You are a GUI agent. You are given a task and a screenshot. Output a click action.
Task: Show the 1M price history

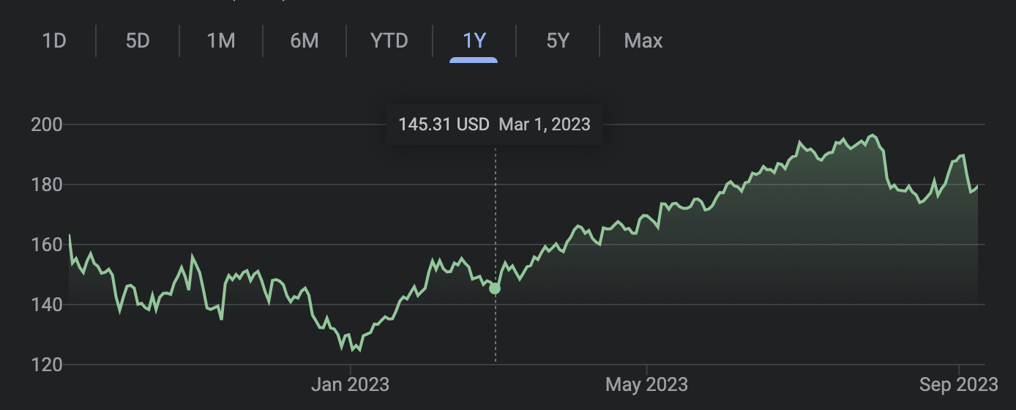221,40
